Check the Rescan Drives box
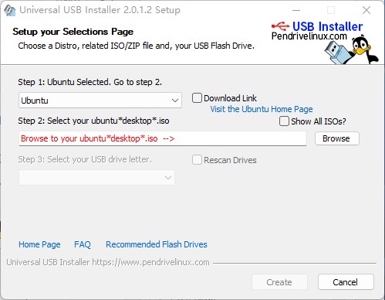Viewport: 385px width, 300px height. 197,160
